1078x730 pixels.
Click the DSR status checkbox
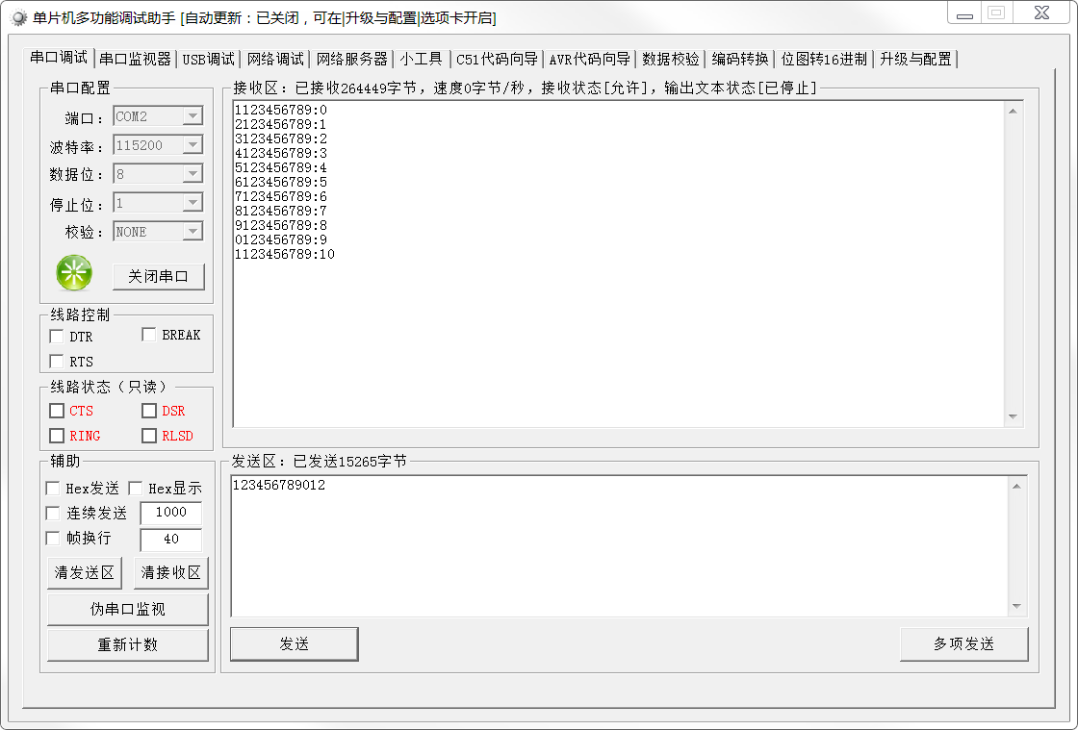click(148, 411)
